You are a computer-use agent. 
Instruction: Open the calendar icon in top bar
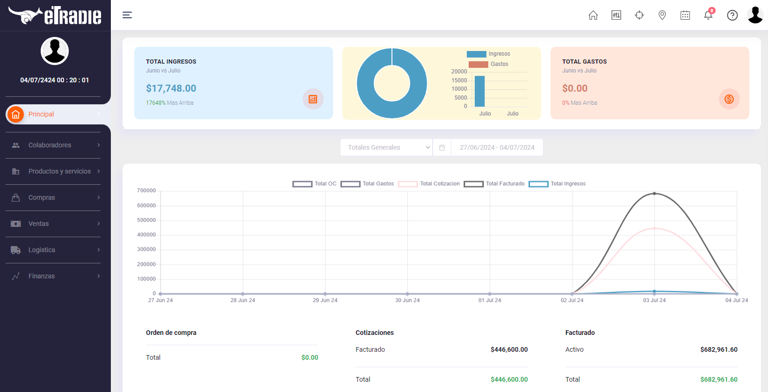[685, 15]
